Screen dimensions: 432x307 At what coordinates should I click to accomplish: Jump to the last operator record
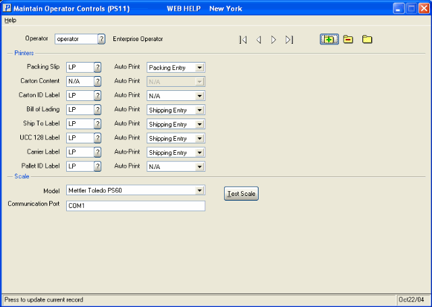[289, 40]
